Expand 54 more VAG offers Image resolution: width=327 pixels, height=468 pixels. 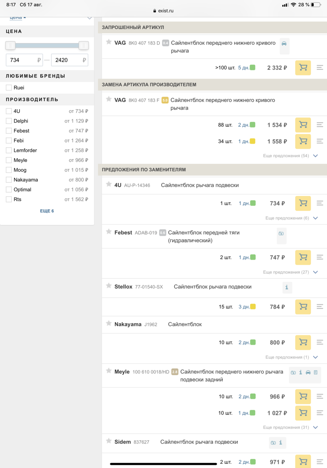tap(290, 156)
